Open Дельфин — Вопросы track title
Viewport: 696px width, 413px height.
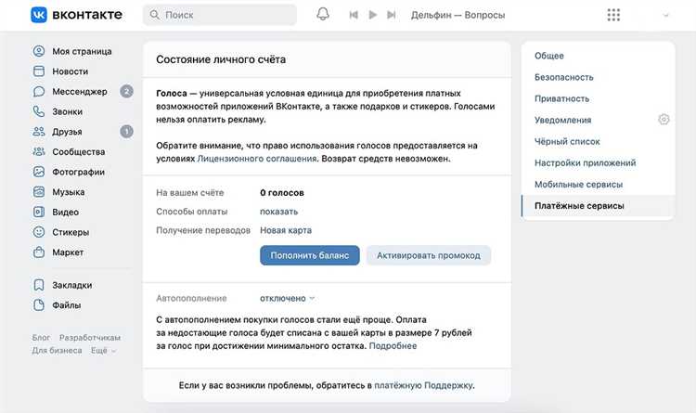458,15
